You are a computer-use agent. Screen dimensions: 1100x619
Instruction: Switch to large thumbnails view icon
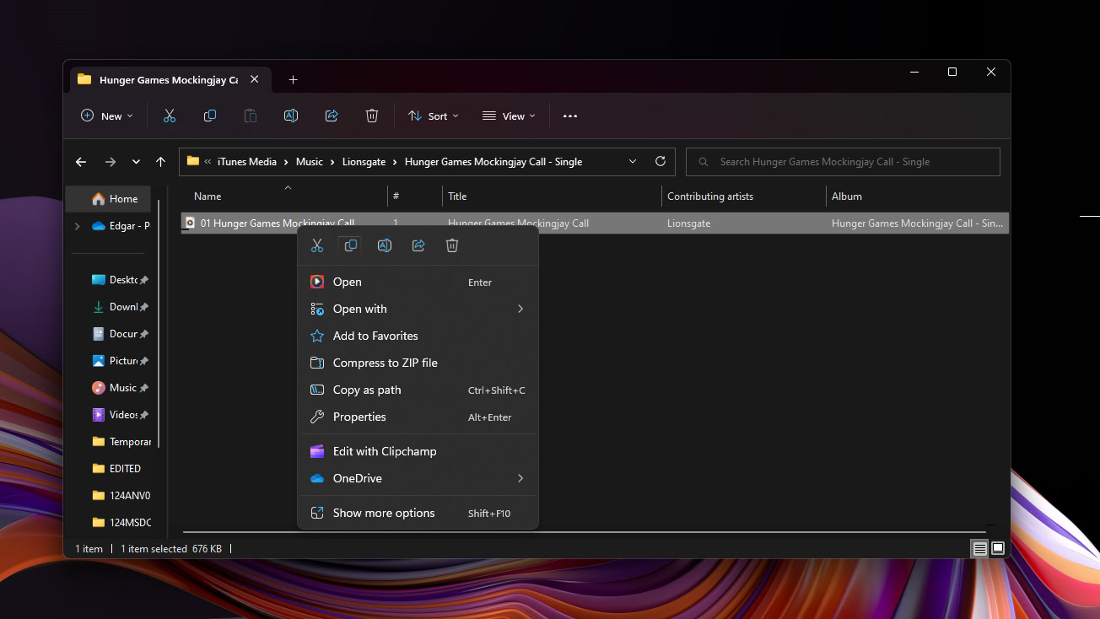[998, 548]
